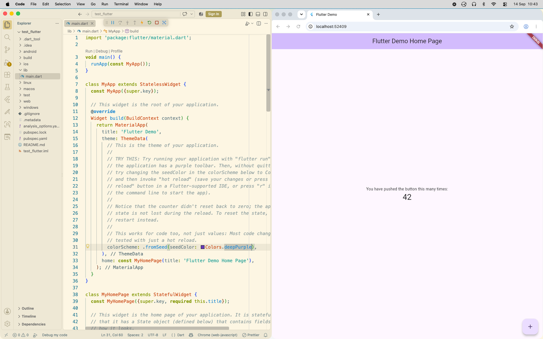Viewport: 543px width, 339px height.
Task: Open the Search view in the activity bar
Action: (x=7, y=37)
